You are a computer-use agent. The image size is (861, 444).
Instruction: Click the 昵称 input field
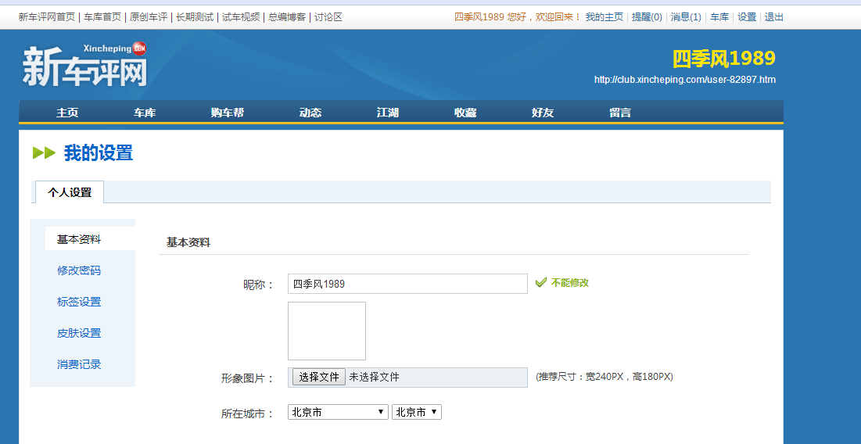pos(407,284)
